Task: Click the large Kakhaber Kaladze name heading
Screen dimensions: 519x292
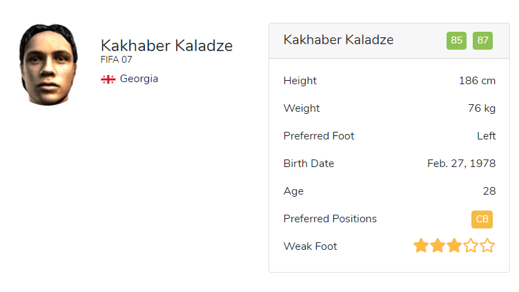Action: [166, 46]
